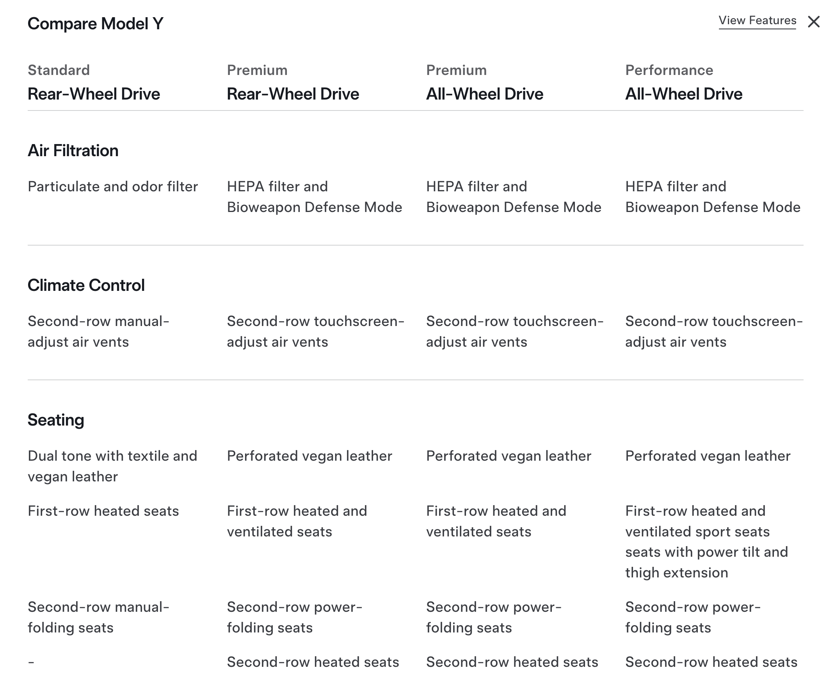Viewport: 834px width, 684px height.
Task: Click the ventilated sport seats Performance entry
Action: click(x=706, y=542)
